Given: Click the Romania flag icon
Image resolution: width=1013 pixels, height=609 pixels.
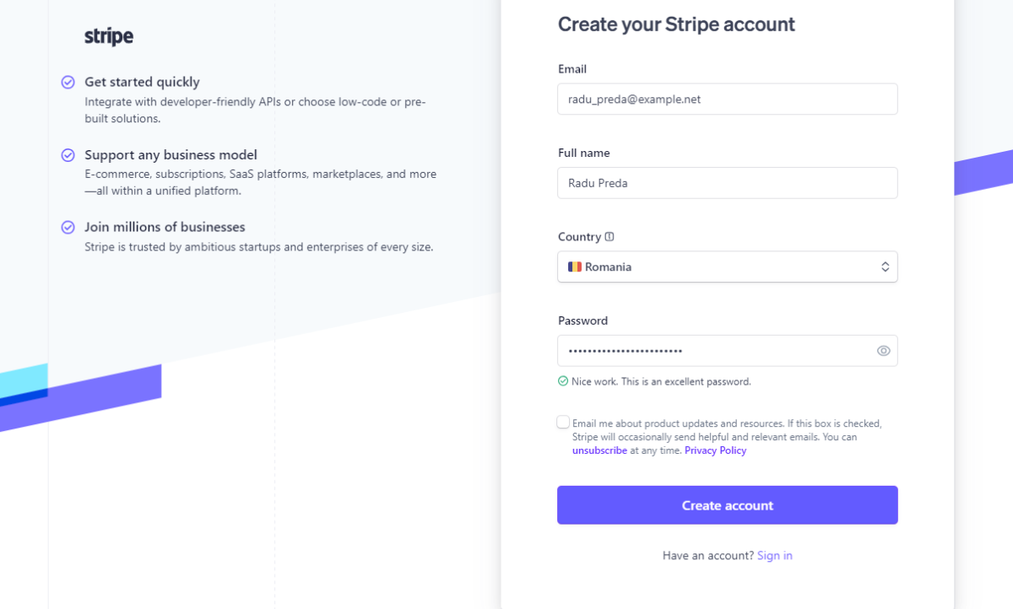Looking at the screenshot, I should pyautogui.click(x=575, y=267).
